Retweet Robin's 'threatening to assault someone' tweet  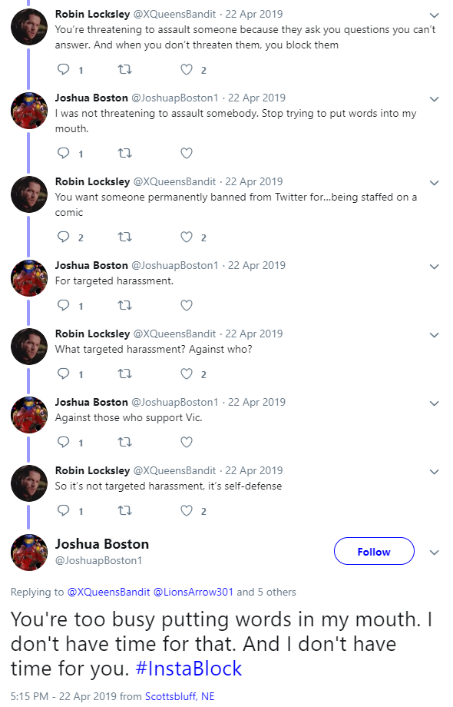tap(124, 69)
